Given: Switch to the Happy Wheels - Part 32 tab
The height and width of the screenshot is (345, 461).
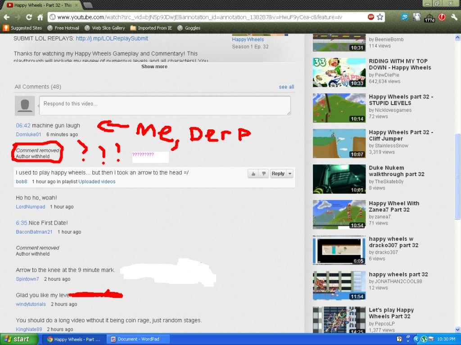Looking at the screenshot, I should [x=43, y=5].
